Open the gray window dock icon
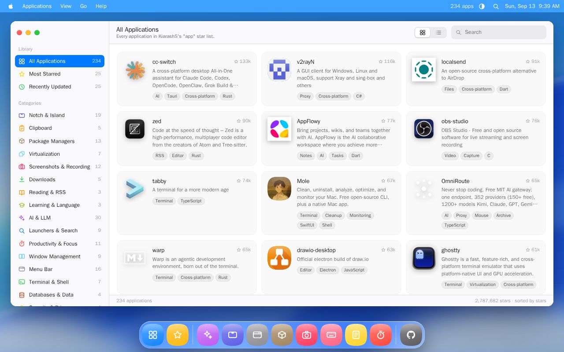Screen dimensions: 564x352 257,335
